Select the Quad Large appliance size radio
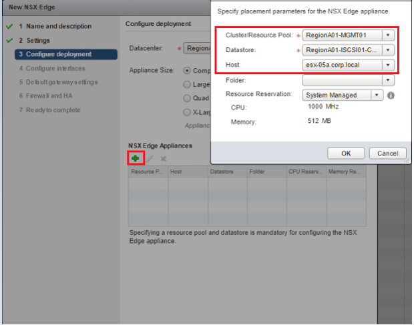This screenshot has width=414, height=325. point(187,98)
